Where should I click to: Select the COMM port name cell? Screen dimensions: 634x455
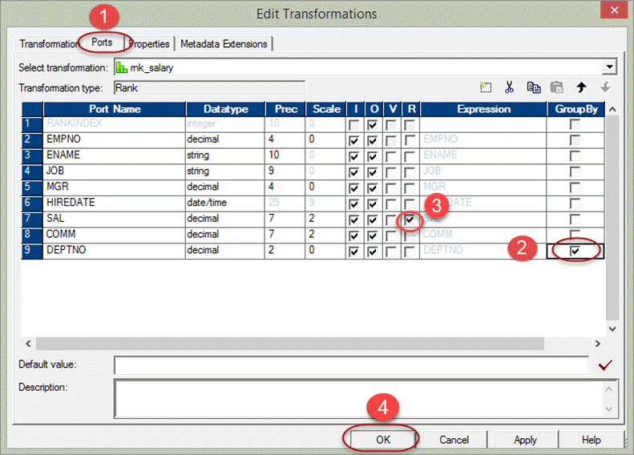click(x=114, y=234)
